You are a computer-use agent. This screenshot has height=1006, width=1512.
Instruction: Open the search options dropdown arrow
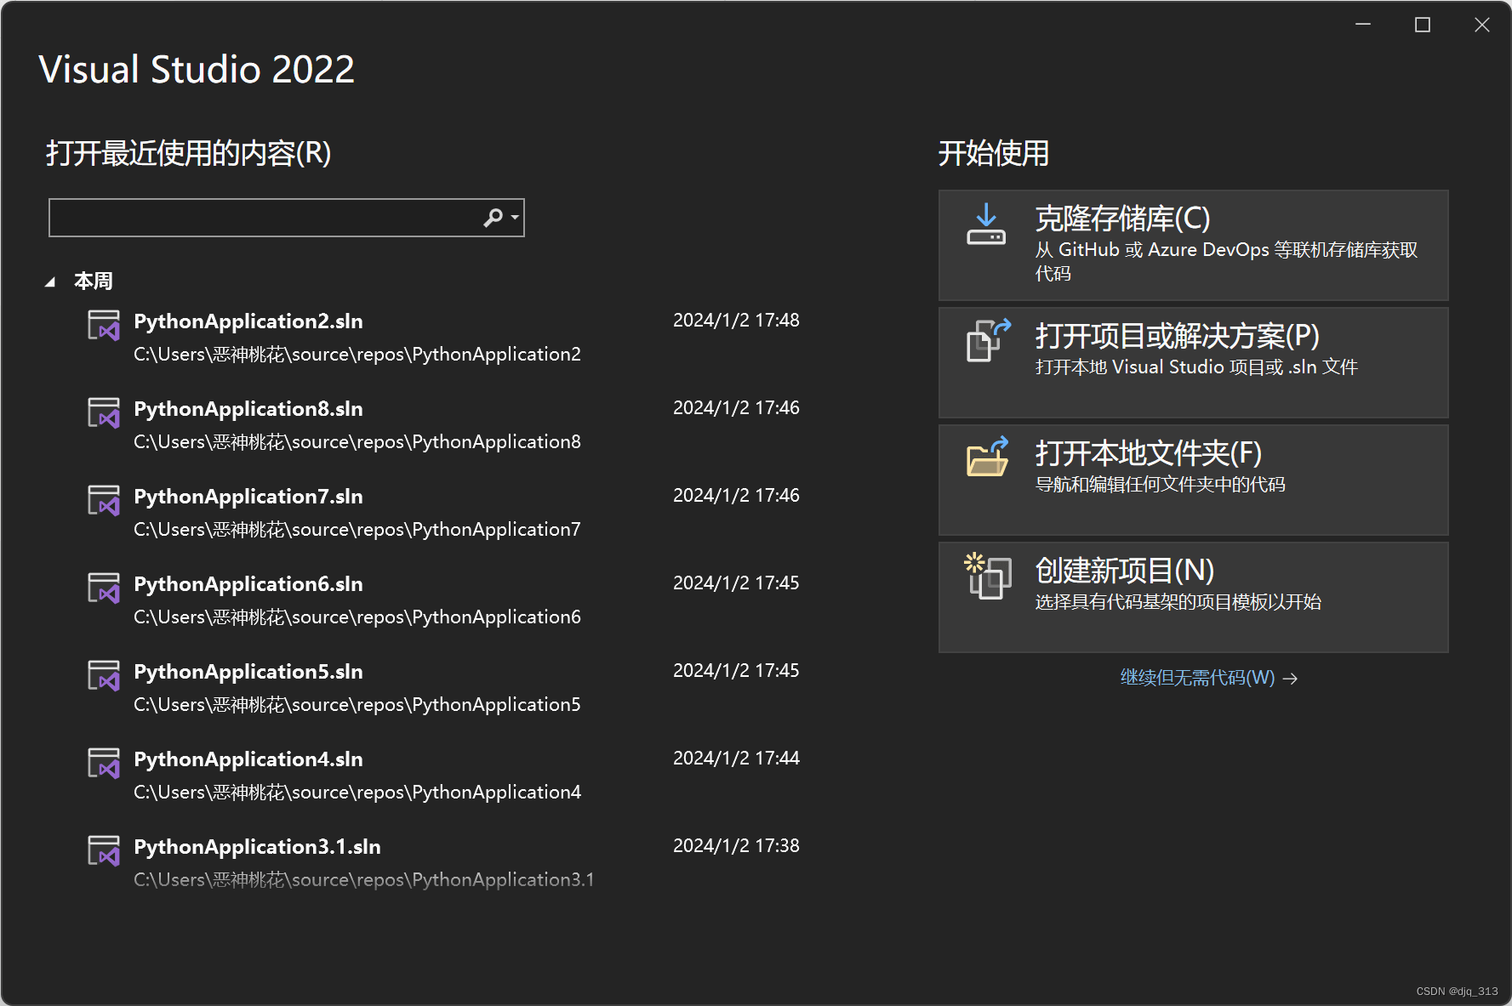click(515, 218)
